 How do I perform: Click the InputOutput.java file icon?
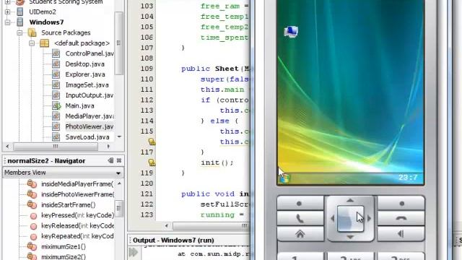tap(56, 95)
